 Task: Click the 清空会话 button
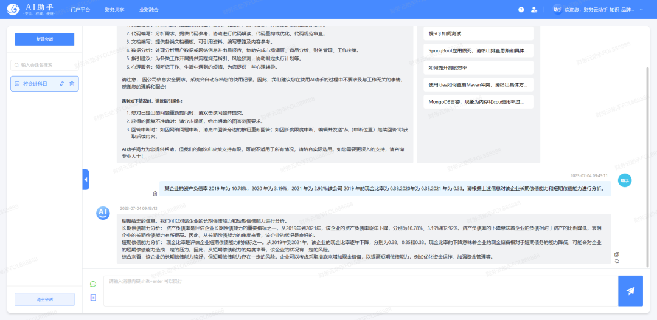click(44, 299)
